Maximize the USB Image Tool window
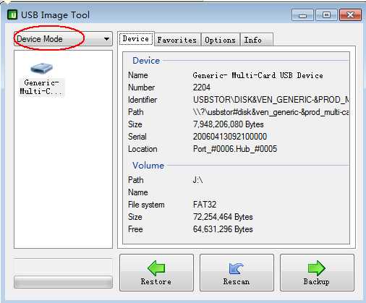 (x=326, y=15)
